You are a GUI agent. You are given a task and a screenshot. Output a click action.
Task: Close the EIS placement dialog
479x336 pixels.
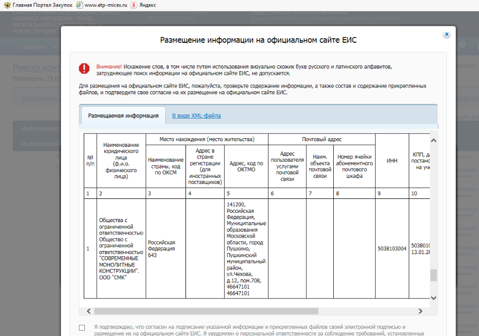coord(446,35)
